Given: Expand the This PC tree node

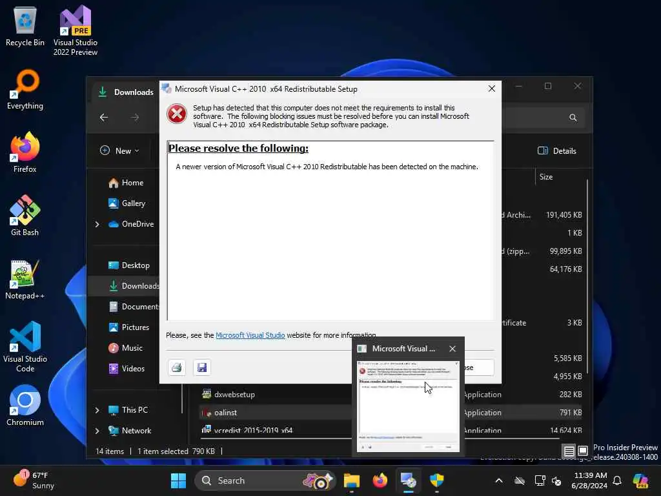Looking at the screenshot, I should [97, 410].
